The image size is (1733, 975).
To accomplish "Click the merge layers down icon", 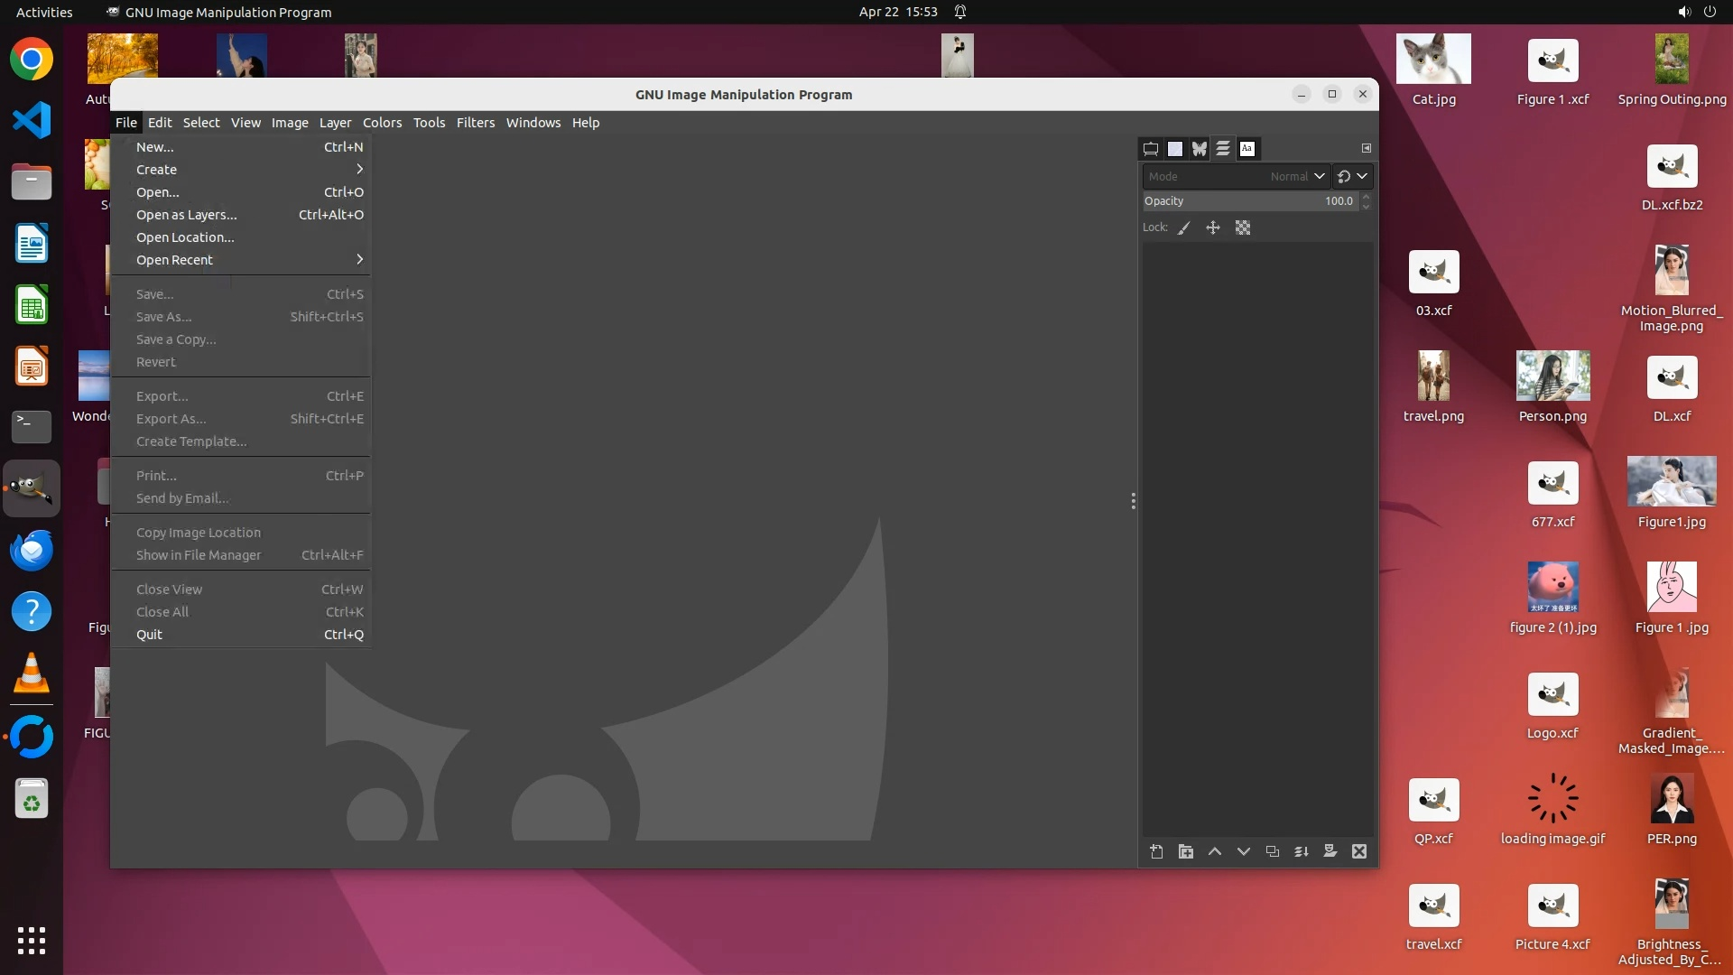I will click(x=1302, y=851).
